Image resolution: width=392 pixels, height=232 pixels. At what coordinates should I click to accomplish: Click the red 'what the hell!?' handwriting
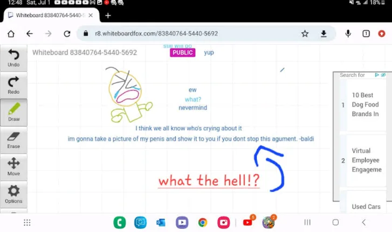coord(209,180)
